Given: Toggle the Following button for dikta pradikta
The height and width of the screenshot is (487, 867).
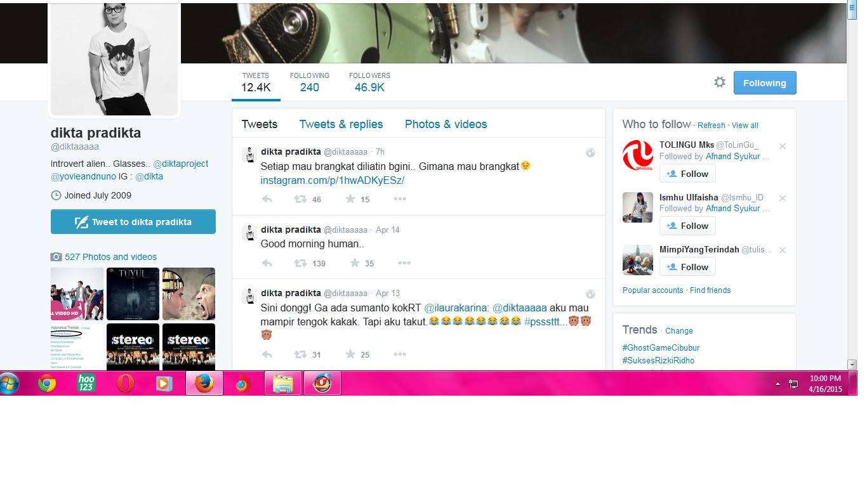Looking at the screenshot, I should (x=765, y=83).
